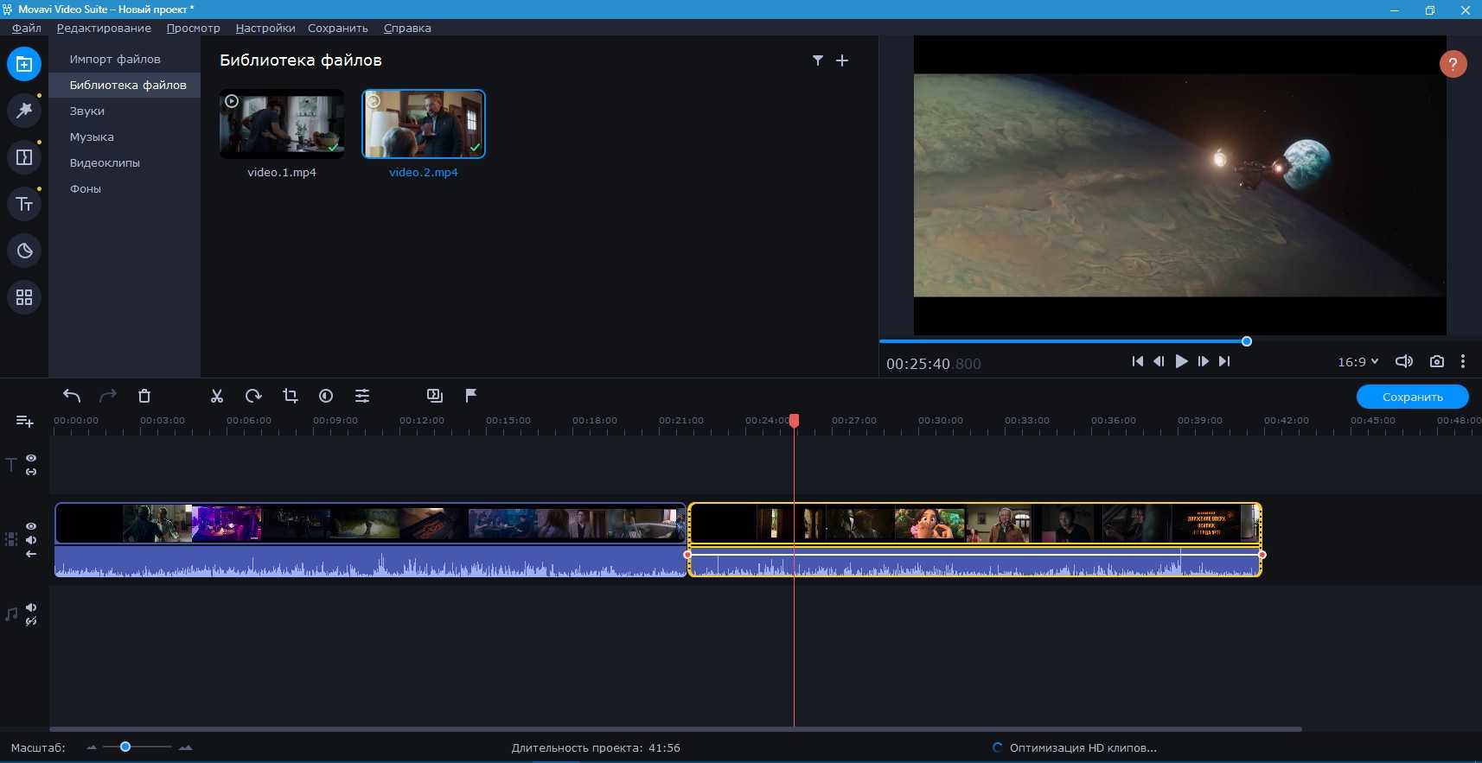Screen dimensions: 1482x763
Task: Open the color adjustments tool
Action: tap(326, 396)
